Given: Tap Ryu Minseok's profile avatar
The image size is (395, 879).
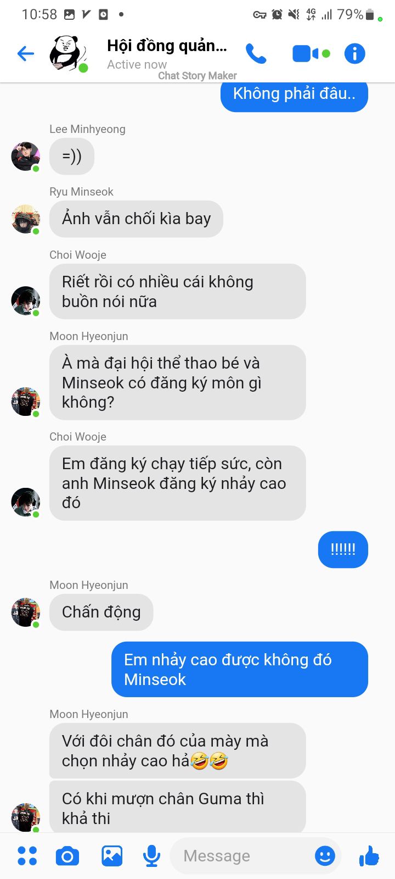Looking at the screenshot, I should pyautogui.click(x=26, y=219).
